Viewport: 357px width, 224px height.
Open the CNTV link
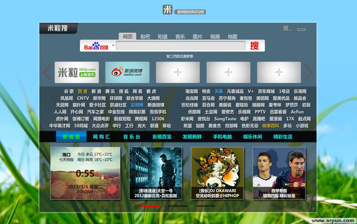pyautogui.click(x=83, y=98)
